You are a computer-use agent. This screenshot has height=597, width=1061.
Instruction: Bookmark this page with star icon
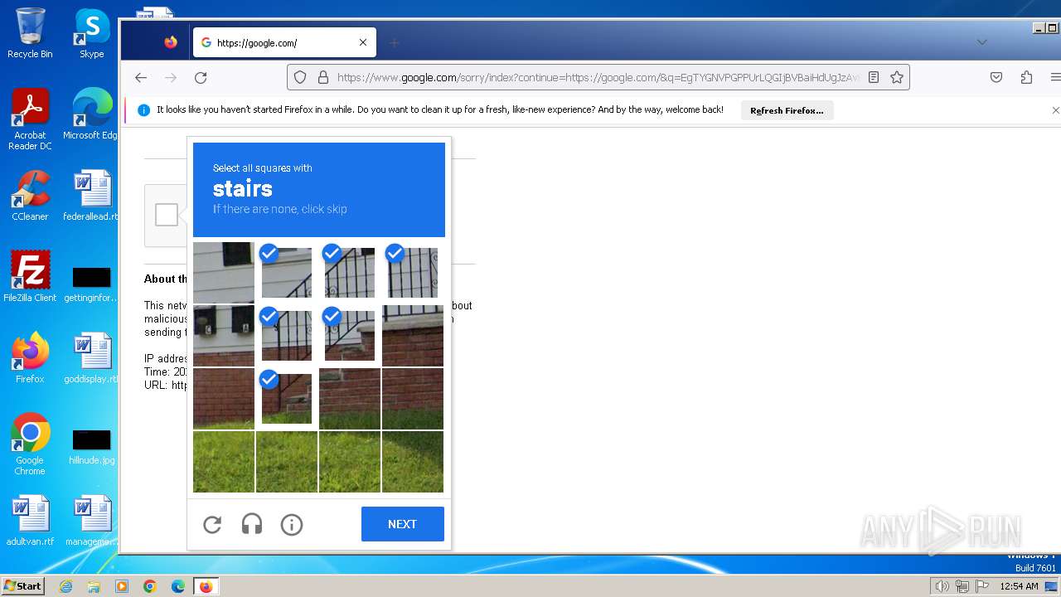(897, 77)
